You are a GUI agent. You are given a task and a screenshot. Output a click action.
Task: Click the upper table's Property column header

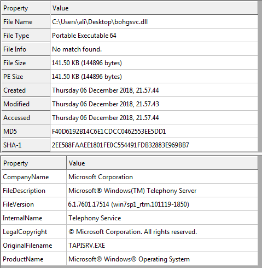coord(26,8)
